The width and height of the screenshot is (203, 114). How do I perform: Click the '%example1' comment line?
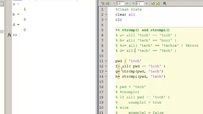click(128, 92)
